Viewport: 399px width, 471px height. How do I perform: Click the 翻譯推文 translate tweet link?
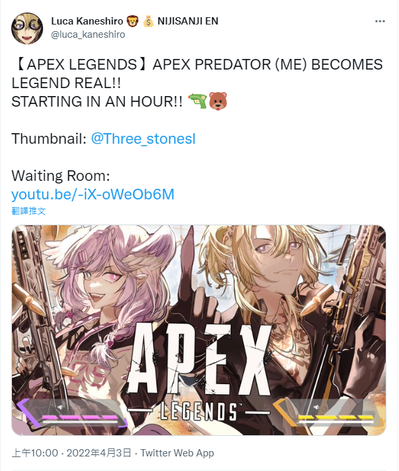[x=28, y=211]
